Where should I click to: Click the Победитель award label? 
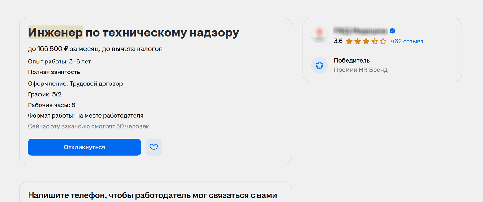point(352,60)
